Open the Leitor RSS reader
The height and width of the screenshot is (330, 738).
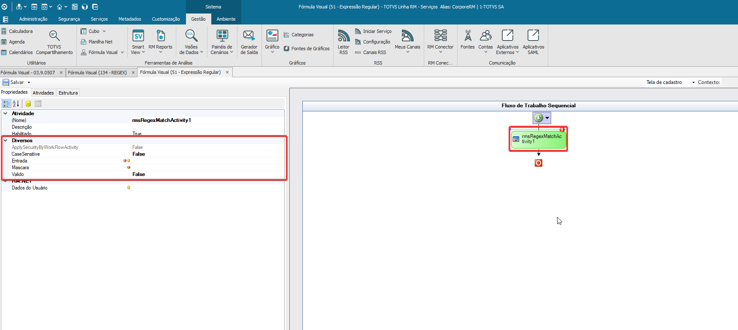coord(344,42)
